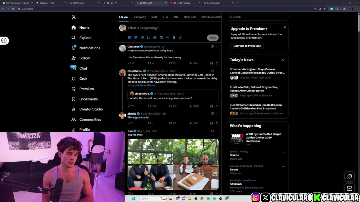Switch to the FaceIQ YouTube browser tab
The width and height of the screenshot is (360, 202).
click(185, 3)
